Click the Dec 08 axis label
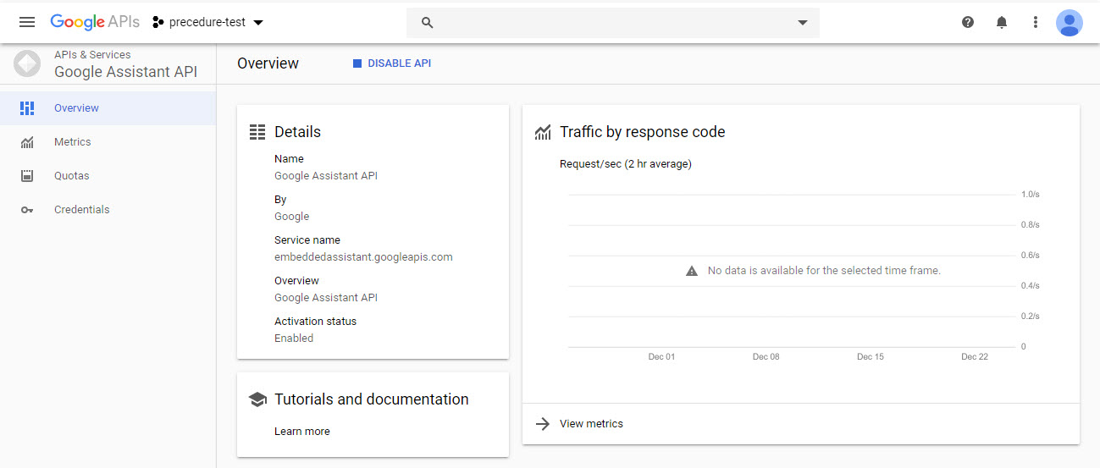The width and height of the screenshot is (1100, 468). (x=766, y=357)
